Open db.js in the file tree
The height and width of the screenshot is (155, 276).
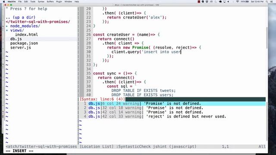click(x=16, y=39)
